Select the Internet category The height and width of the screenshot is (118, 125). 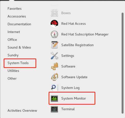click(14, 32)
